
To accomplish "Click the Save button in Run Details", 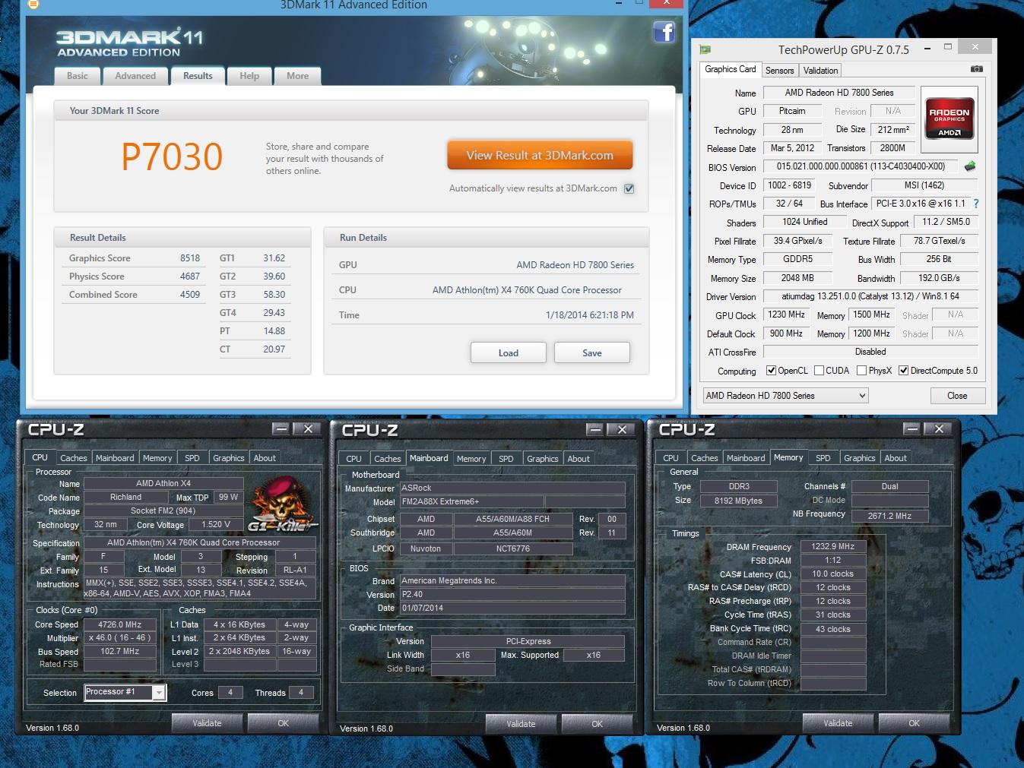I will coord(592,353).
